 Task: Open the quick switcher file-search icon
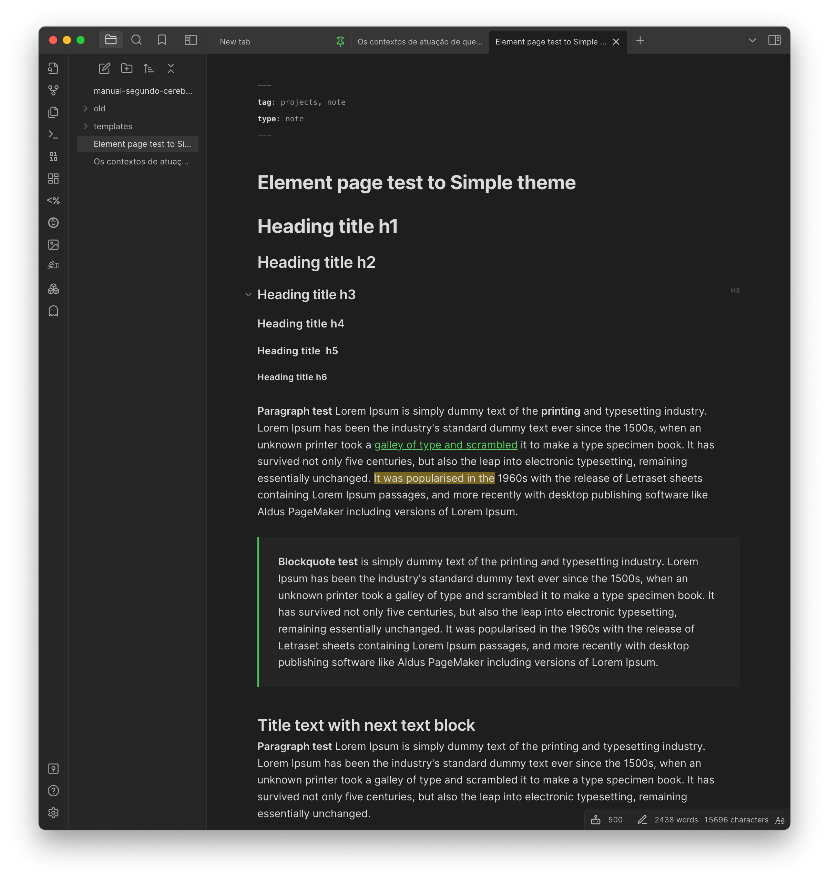click(53, 68)
